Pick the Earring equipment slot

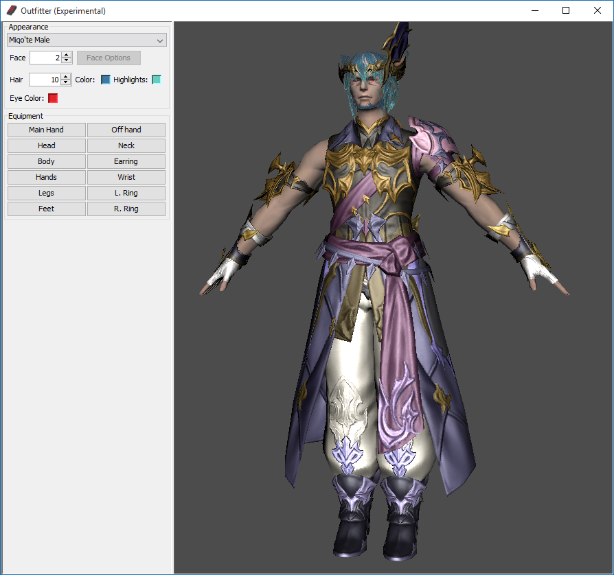(x=126, y=161)
